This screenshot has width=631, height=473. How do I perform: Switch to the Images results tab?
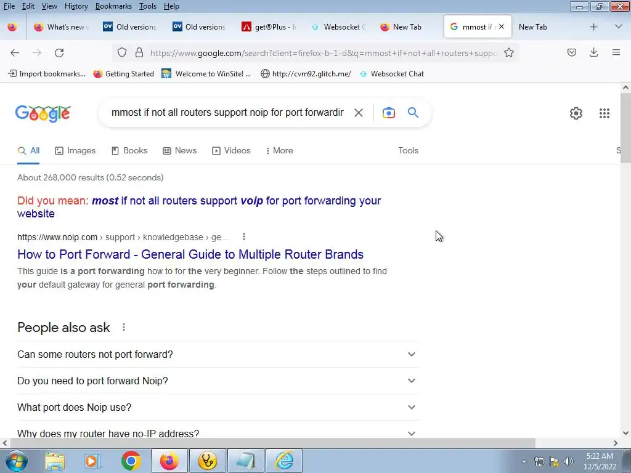click(75, 150)
